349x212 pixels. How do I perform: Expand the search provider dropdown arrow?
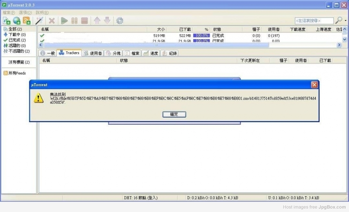tap(346, 20)
